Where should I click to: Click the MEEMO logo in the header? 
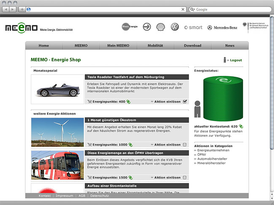(x=21, y=28)
